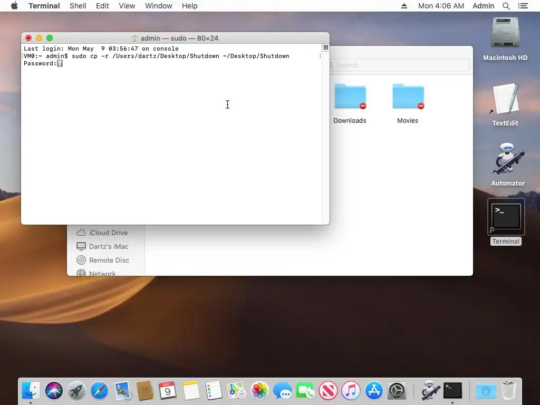This screenshot has height=405, width=540.
Task: Show the clock Mon 4:06 AM menu
Action: point(441,6)
